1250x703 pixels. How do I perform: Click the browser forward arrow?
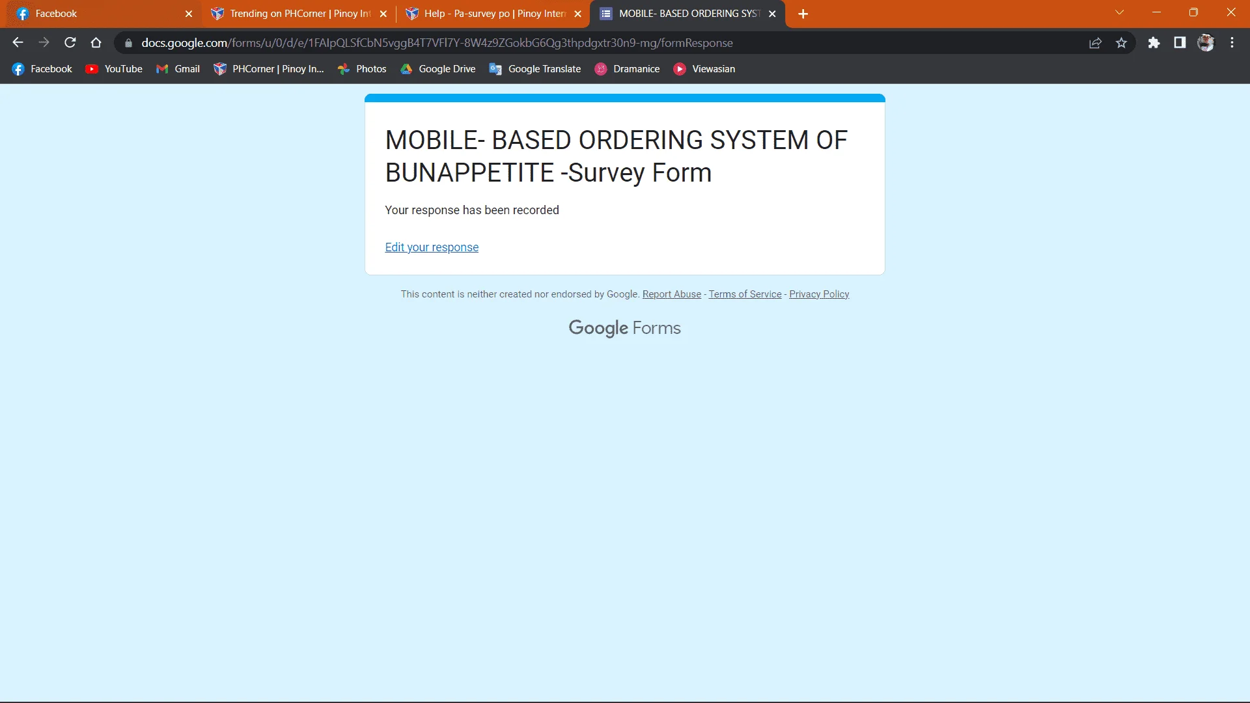tap(44, 43)
